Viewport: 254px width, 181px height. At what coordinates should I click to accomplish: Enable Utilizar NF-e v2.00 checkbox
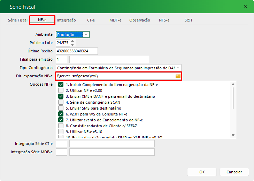click(61, 90)
